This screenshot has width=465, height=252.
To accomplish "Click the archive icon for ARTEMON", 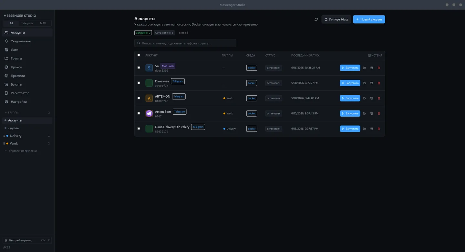I will click(x=372, y=98).
